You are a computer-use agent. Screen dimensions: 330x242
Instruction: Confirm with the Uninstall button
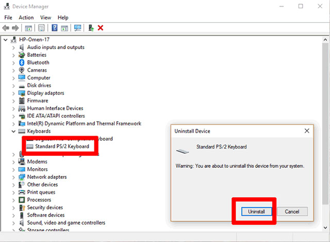tap(256, 212)
